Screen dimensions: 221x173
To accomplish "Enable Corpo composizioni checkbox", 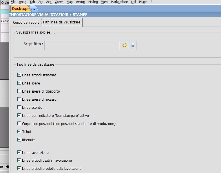I will [19, 124].
